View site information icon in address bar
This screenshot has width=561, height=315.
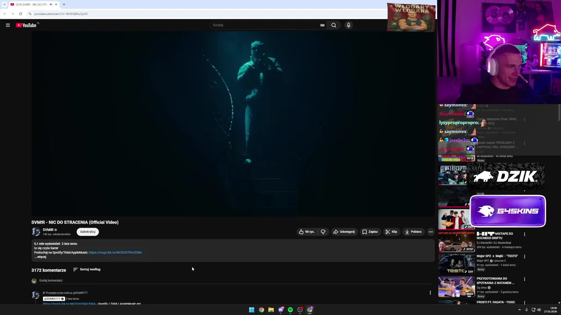click(30, 14)
